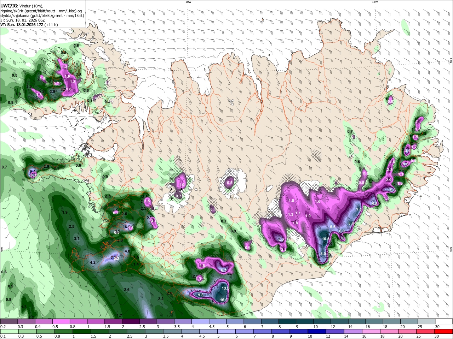Click the '16.0' precipitation value on the map

tap(224, 300)
